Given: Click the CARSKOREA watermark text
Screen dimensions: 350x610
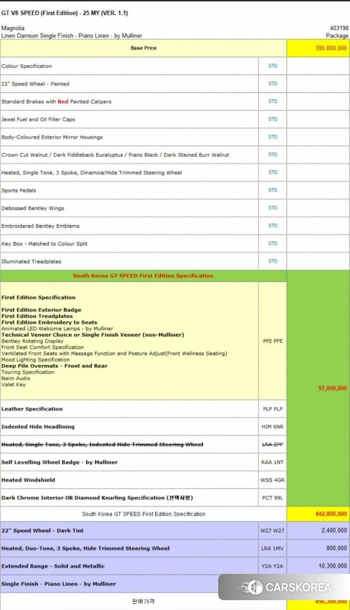Looking at the screenshot, I should click(298, 587).
